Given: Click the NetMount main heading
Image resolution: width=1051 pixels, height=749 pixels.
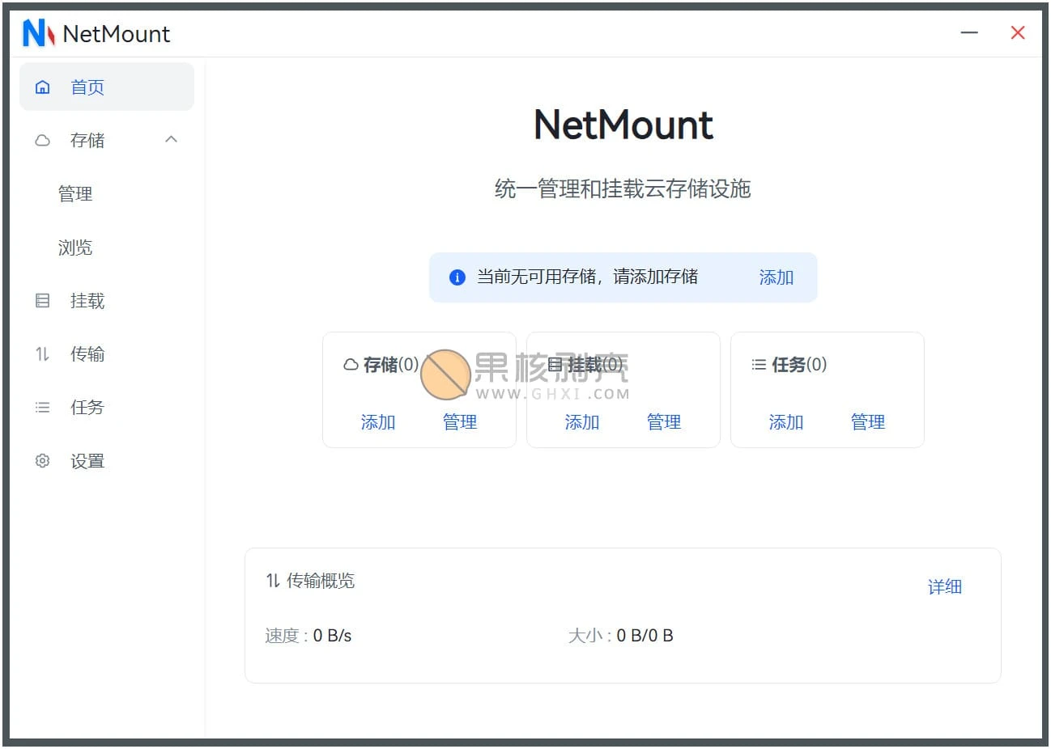Looking at the screenshot, I should coord(623,125).
